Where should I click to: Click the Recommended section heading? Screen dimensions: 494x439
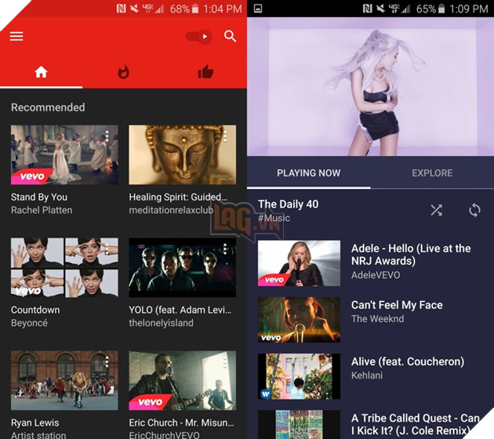coord(48,107)
